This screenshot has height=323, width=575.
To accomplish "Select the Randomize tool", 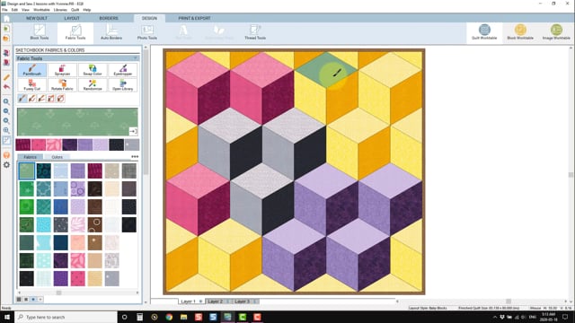I will pos(93,85).
